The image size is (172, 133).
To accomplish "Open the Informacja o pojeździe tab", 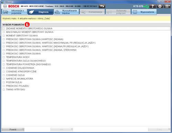I will pyautogui.click(x=14, y=12).
